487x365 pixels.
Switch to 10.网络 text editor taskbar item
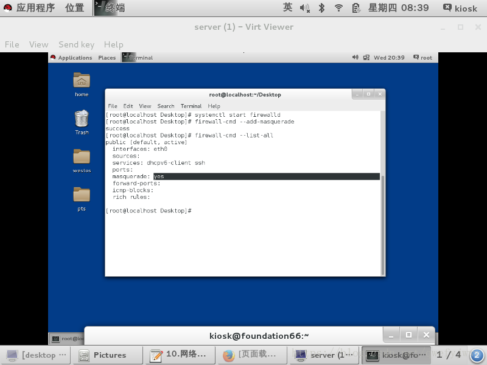[x=180, y=355]
